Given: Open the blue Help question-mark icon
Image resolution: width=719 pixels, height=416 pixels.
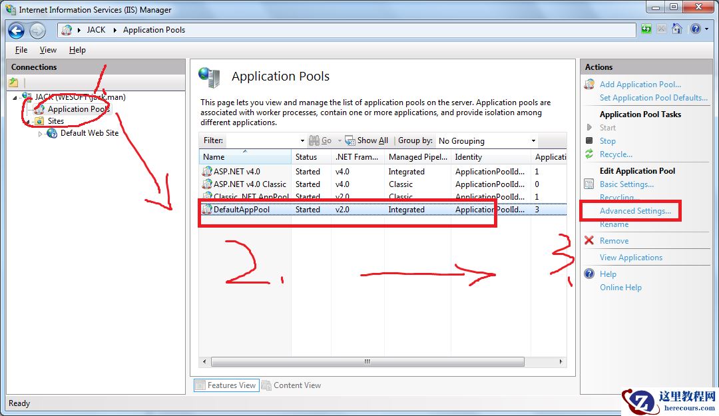Looking at the screenshot, I should (695, 29).
